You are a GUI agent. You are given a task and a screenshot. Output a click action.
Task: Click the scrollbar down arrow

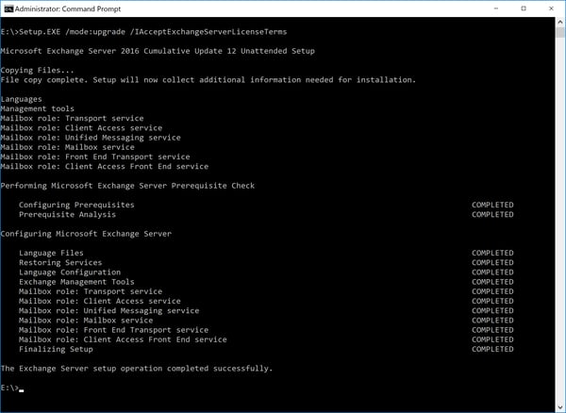560,407
